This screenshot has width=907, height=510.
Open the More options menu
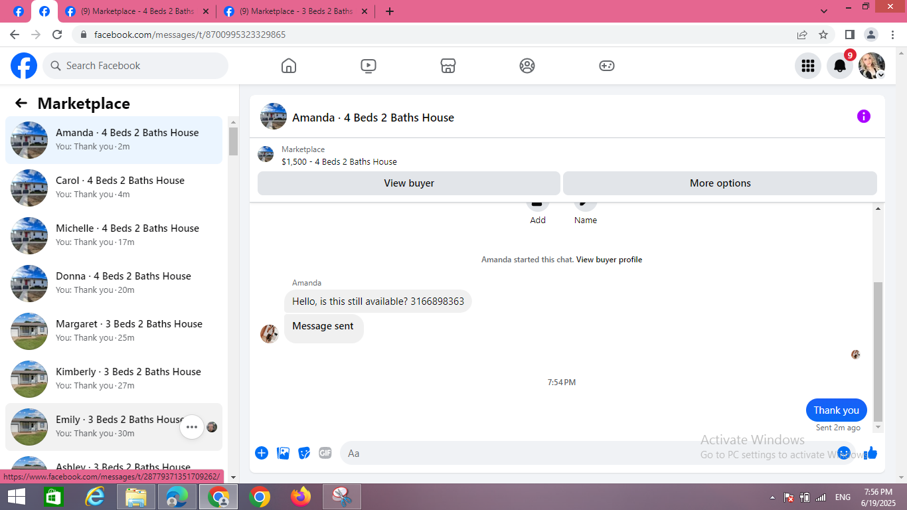pyautogui.click(x=720, y=183)
